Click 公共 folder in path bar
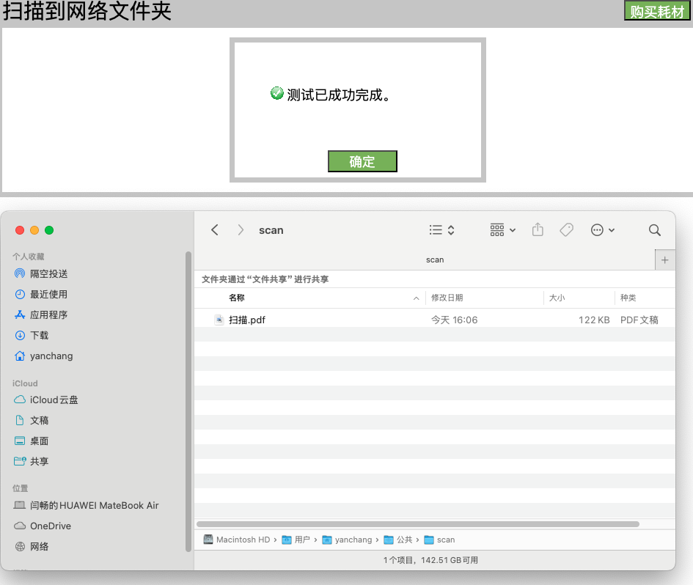This screenshot has height=585, width=693. [x=404, y=540]
